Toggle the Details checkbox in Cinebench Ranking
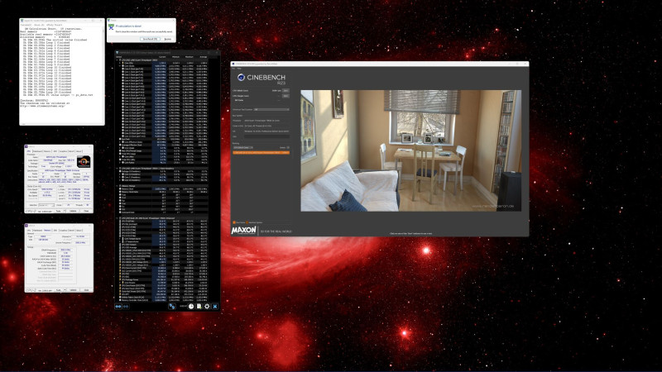 [288, 148]
